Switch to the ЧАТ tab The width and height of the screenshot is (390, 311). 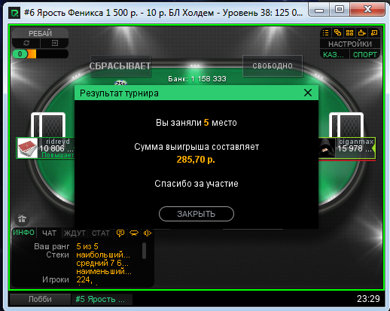click(x=49, y=233)
